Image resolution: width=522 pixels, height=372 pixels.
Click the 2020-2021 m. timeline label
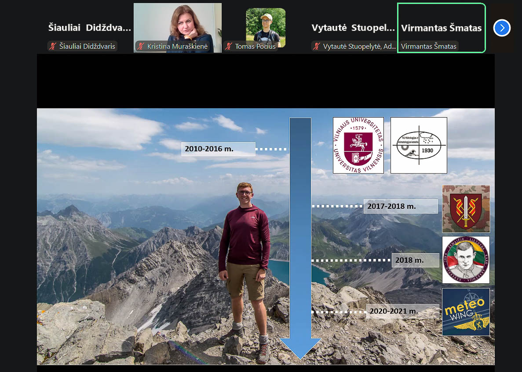pyautogui.click(x=402, y=311)
